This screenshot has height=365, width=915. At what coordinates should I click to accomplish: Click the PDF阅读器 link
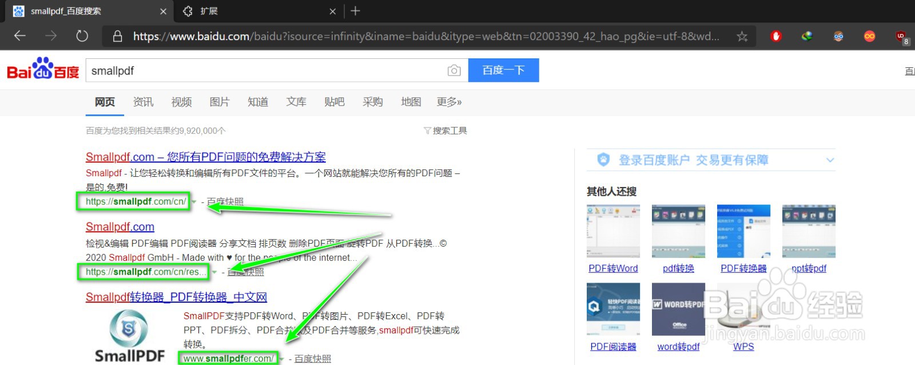pos(613,347)
